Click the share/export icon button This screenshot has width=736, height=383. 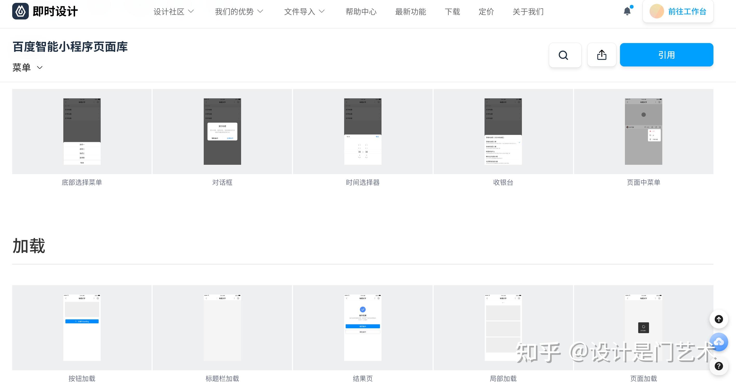click(601, 55)
